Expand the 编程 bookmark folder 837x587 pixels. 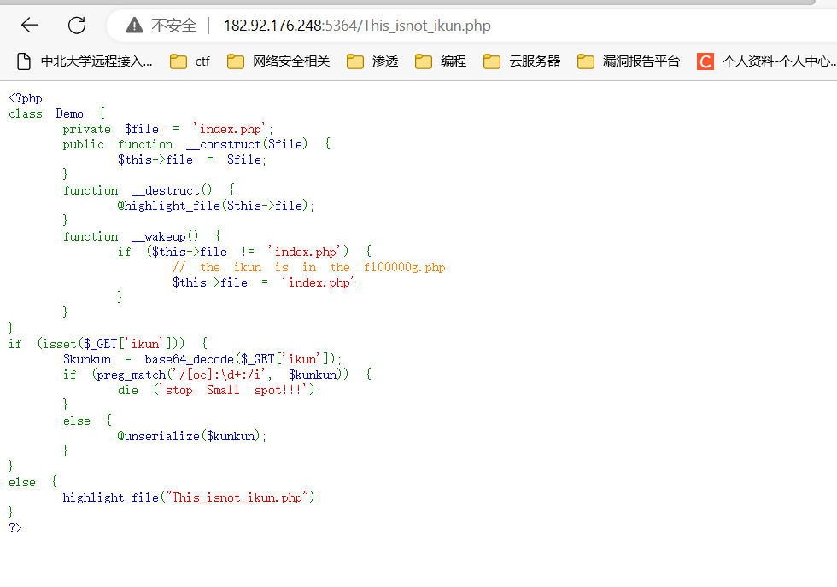coord(442,61)
